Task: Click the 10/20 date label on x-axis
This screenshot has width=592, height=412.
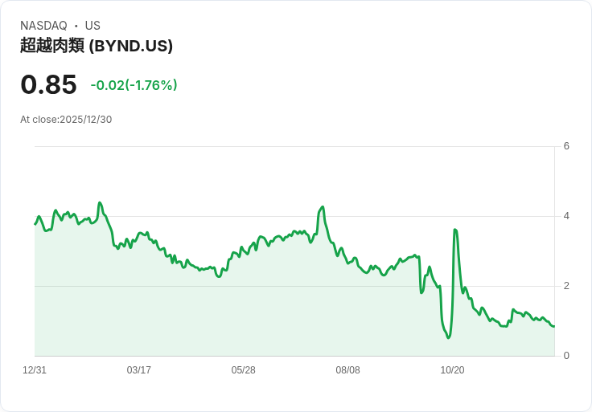Action: click(x=452, y=370)
